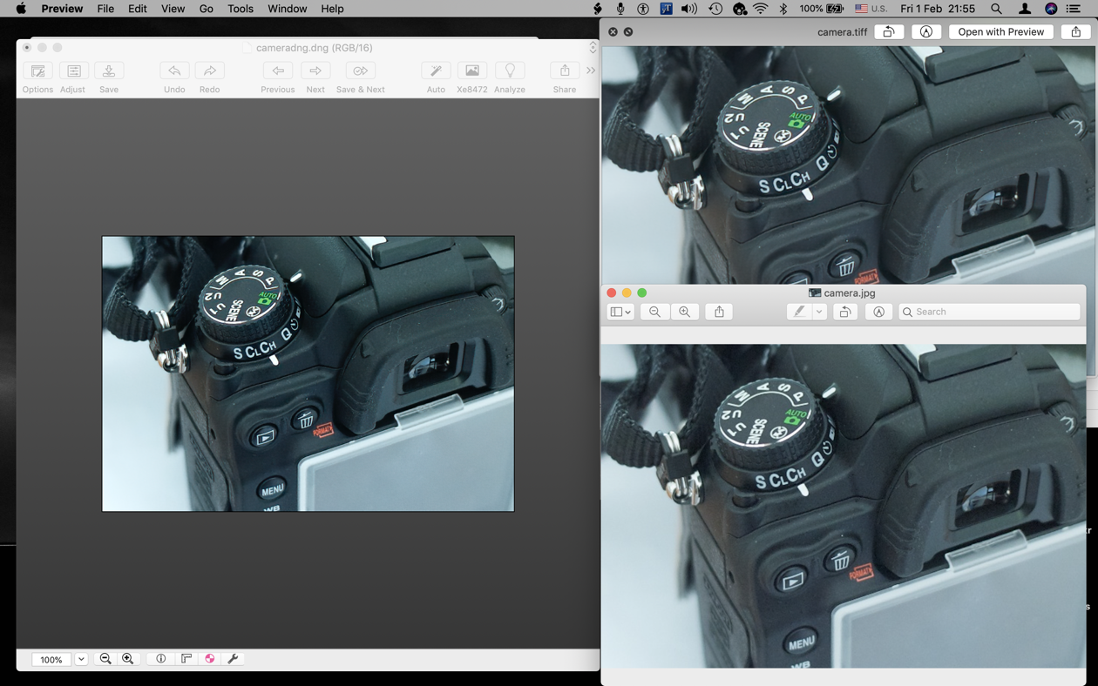Click the pink color wheel icon
This screenshot has width=1098, height=686.
click(210, 659)
